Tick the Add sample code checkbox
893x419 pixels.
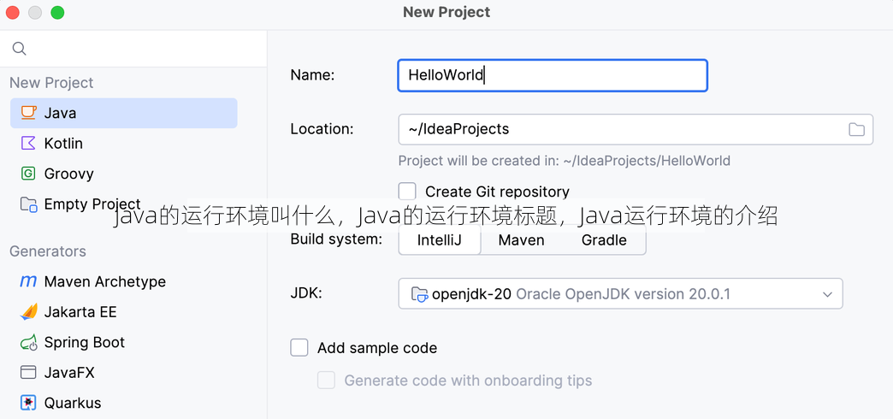(299, 347)
